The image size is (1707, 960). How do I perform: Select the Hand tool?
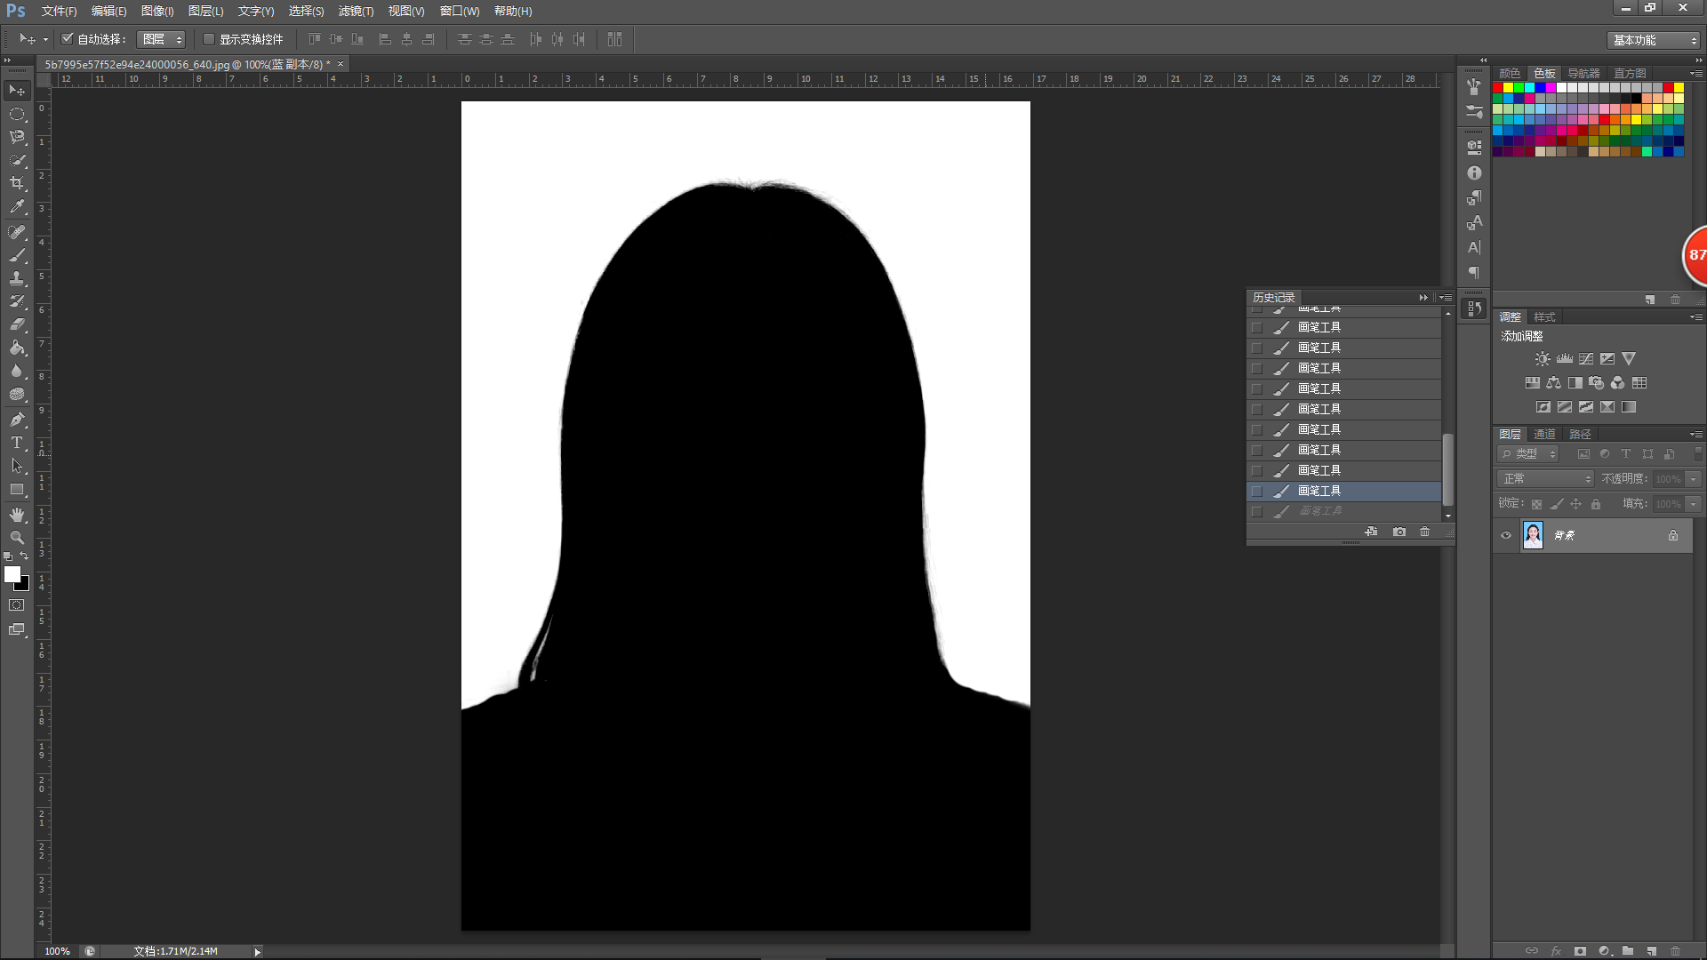click(x=17, y=515)
